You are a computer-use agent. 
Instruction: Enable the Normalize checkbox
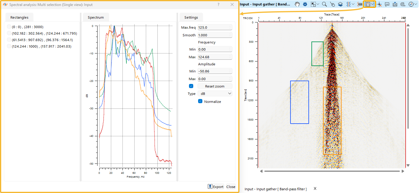(200, 101)
